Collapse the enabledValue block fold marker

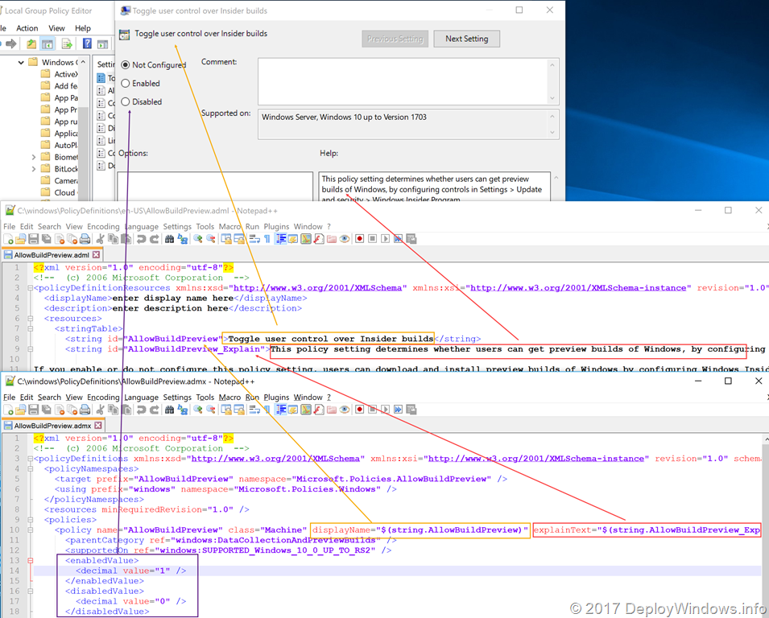tap(29, 560)
